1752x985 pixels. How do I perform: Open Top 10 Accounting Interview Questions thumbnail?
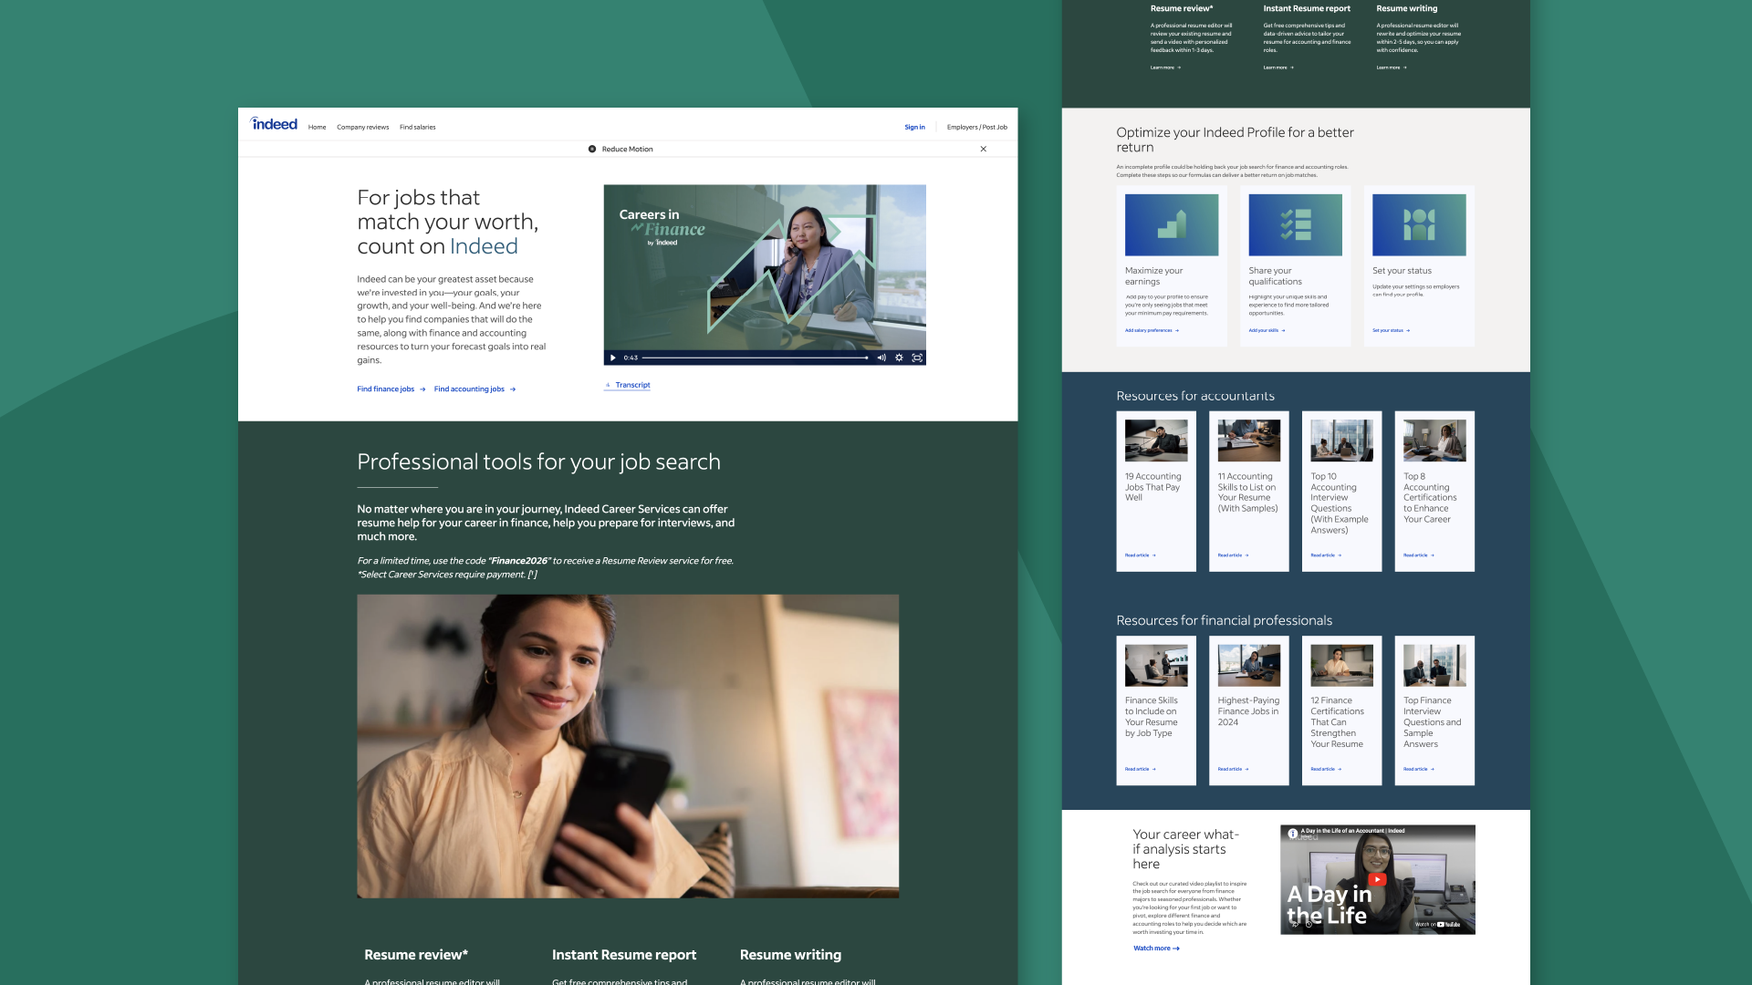[1341, 441]
